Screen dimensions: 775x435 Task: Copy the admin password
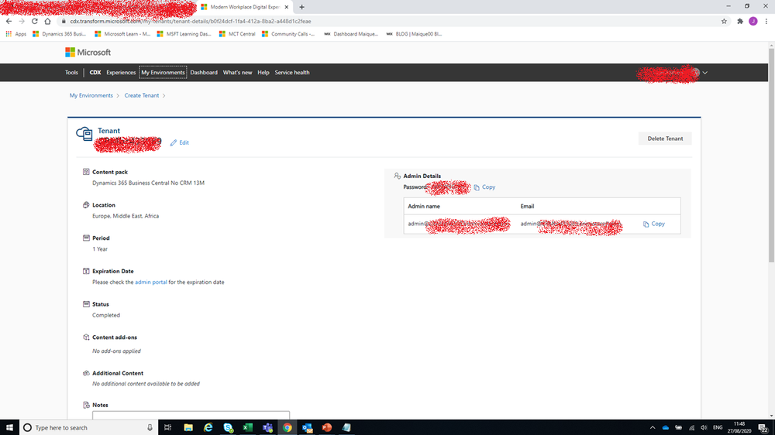coord(484,187)
